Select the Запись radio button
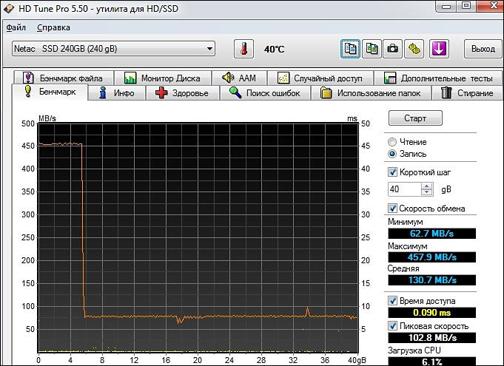 click(x=392, y=154)
